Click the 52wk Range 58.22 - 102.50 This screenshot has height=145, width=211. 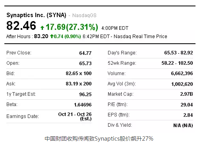(177, 63)
